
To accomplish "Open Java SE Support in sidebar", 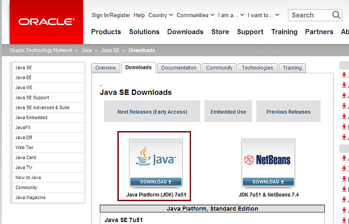I will (48, 98).
